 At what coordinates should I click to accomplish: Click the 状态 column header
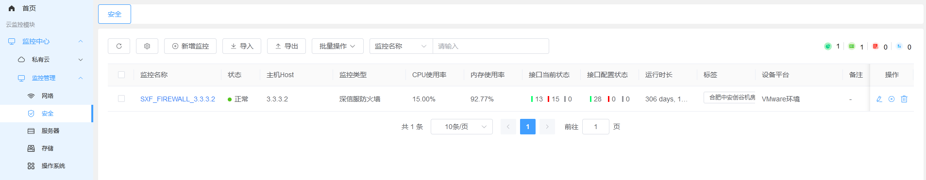[235, 75]
